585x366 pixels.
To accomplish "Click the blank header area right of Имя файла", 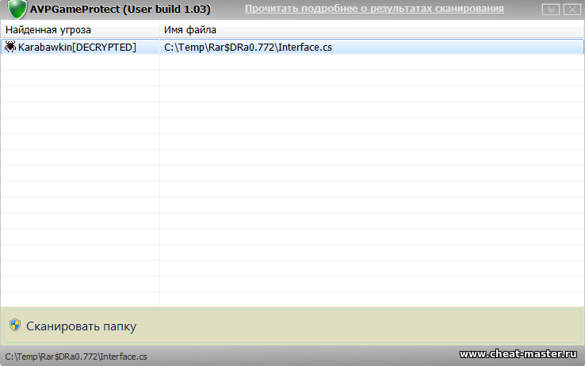I will 396,30.
